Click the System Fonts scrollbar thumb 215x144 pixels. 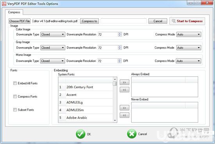coord(115,84)
